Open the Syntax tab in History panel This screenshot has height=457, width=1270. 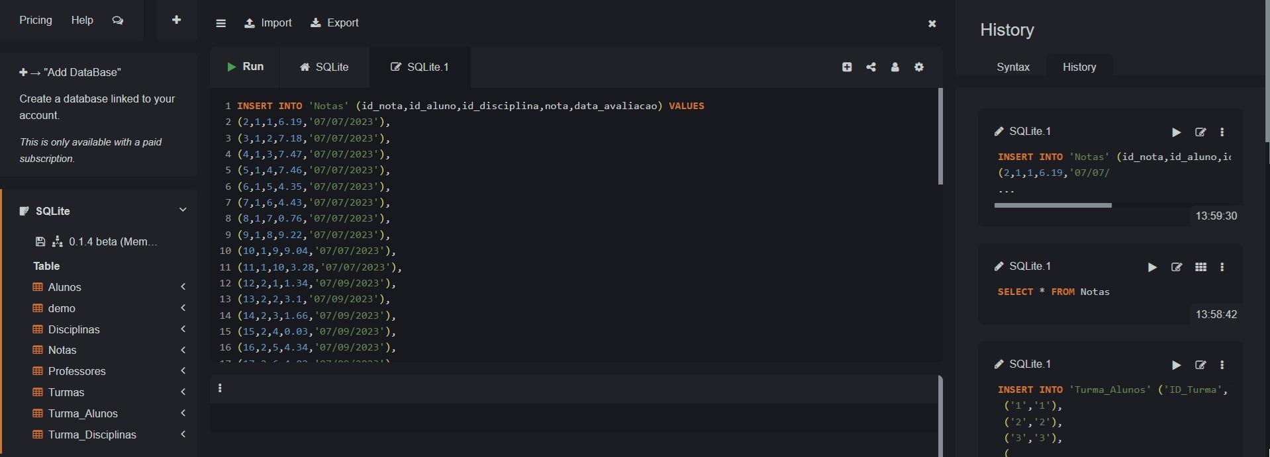click(1013, 67)
